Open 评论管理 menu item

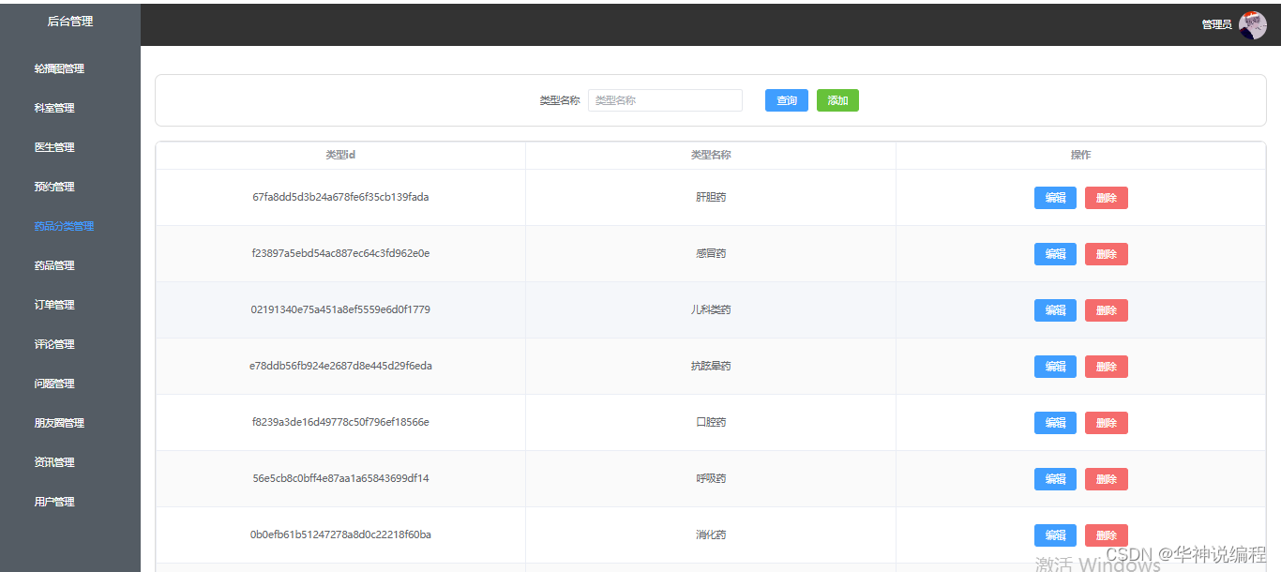pos(54,344)
